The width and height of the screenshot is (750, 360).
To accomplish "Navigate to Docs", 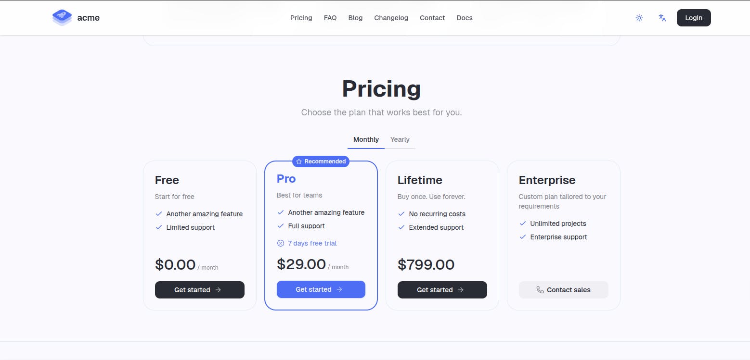I will [464, 18].
